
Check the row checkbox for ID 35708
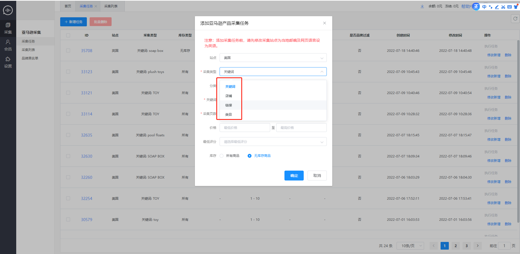(x=68, y=50)
